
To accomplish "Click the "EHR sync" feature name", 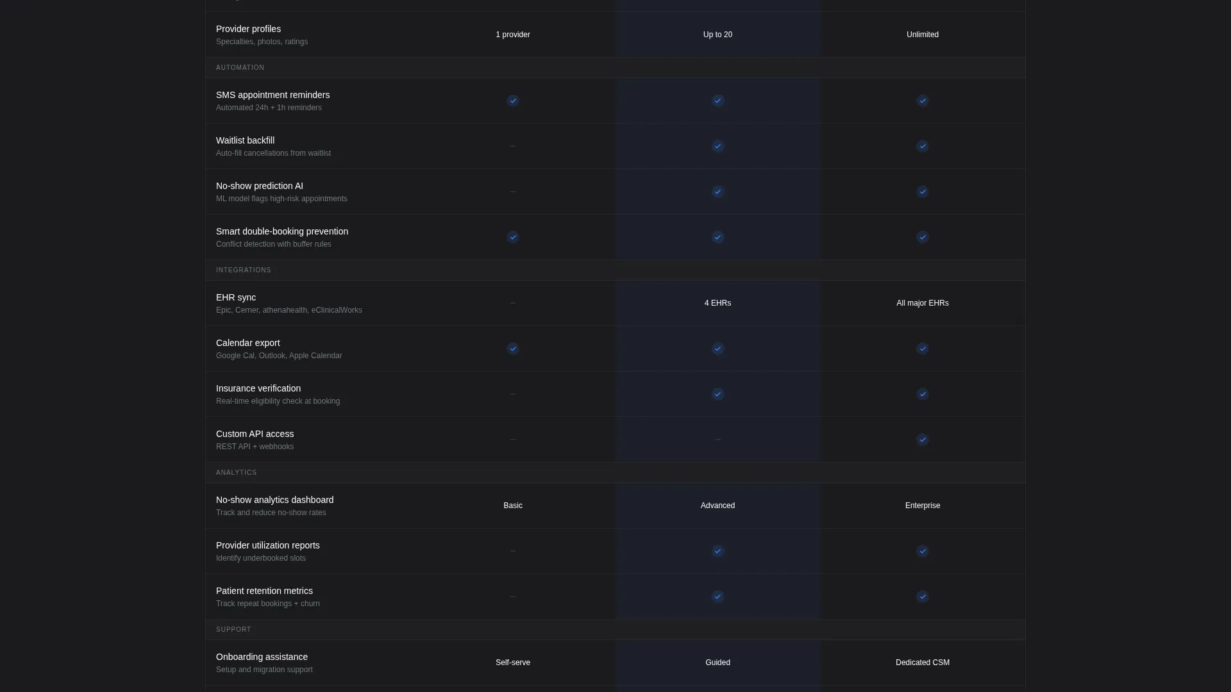I will (236, 297).
